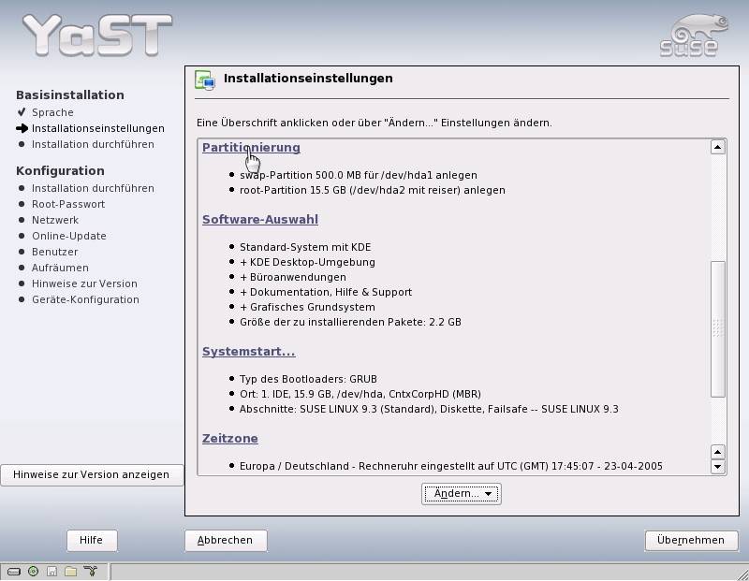
Task: Click the hard disk icon in status bar
Action: pyautogui.click(x=14, y=572)
